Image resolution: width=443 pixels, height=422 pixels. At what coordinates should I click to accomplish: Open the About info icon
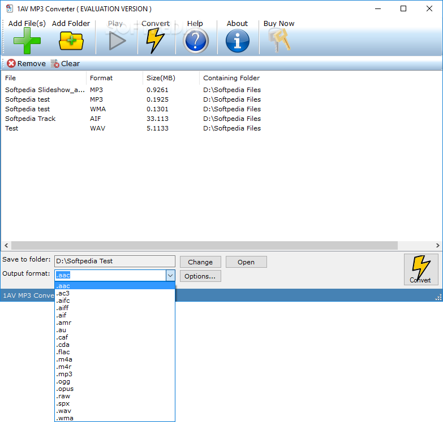click(x=237, y=41)
